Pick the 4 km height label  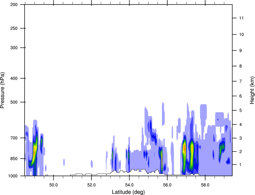[x=240, y=124]
